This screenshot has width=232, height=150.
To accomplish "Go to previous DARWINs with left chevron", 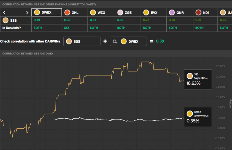I will tap(4, 13).
